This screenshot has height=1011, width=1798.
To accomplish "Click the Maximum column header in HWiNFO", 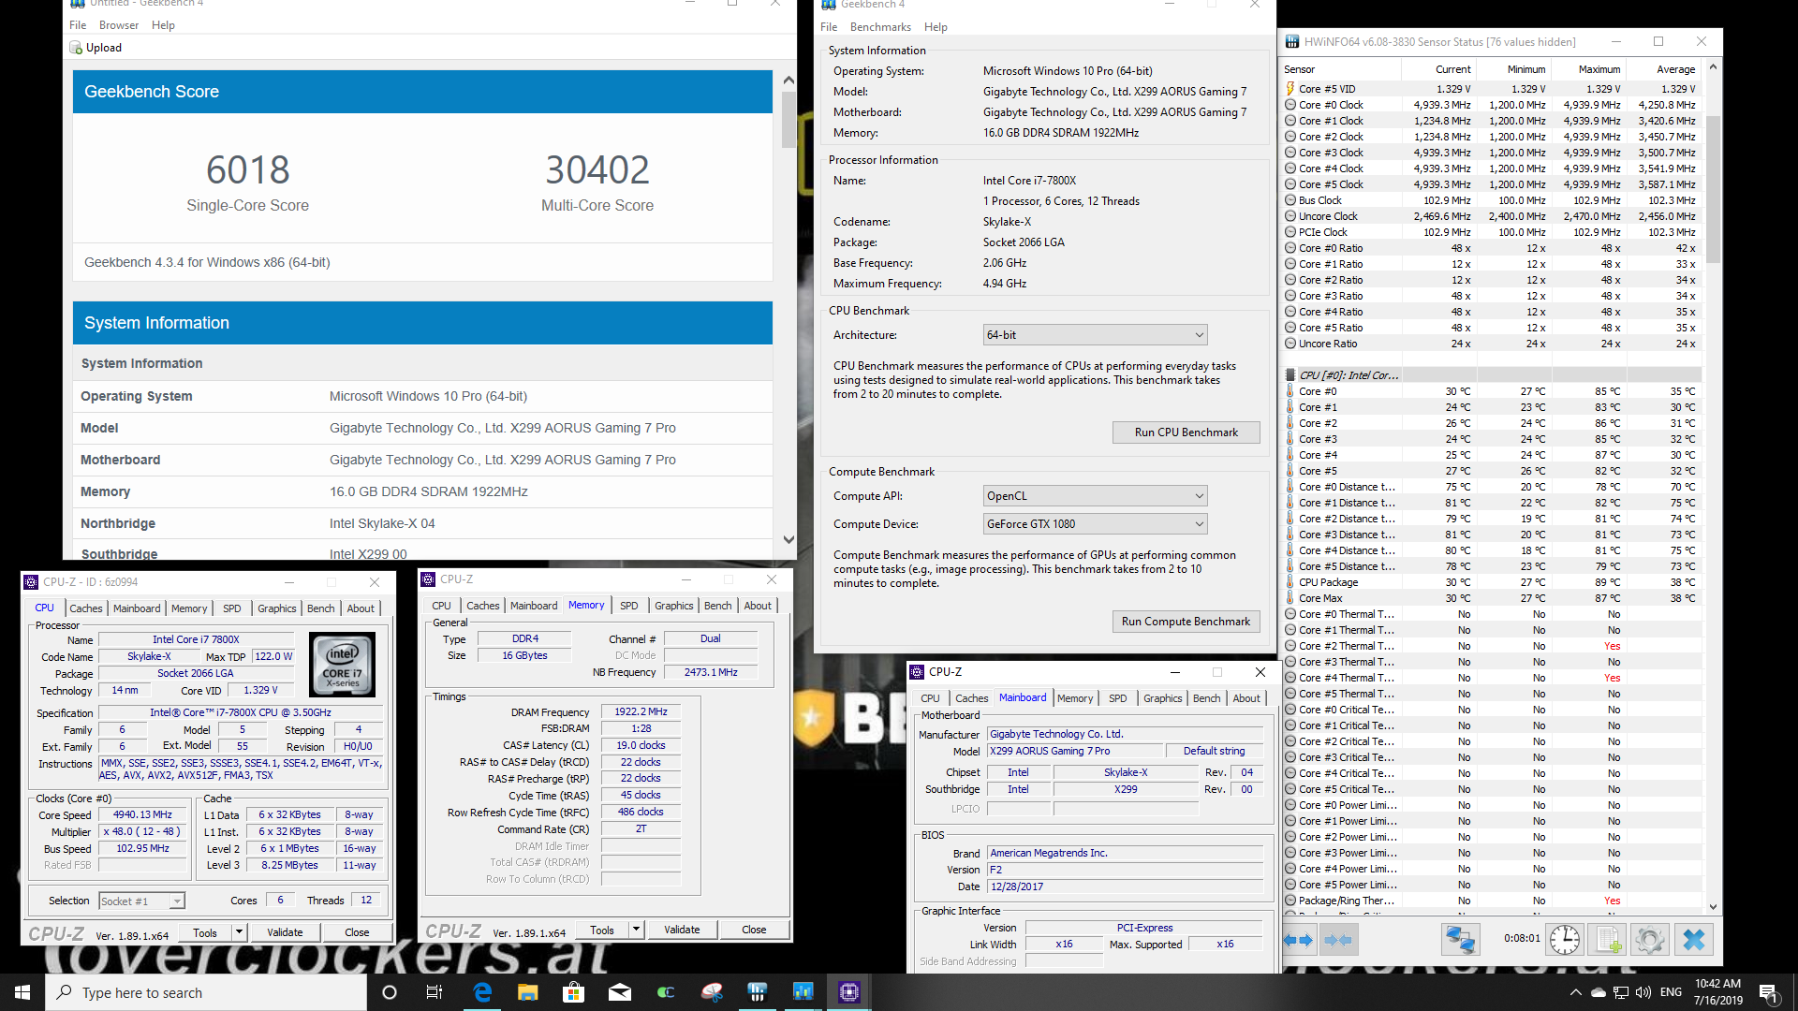I will click(x=1587, y=69).
